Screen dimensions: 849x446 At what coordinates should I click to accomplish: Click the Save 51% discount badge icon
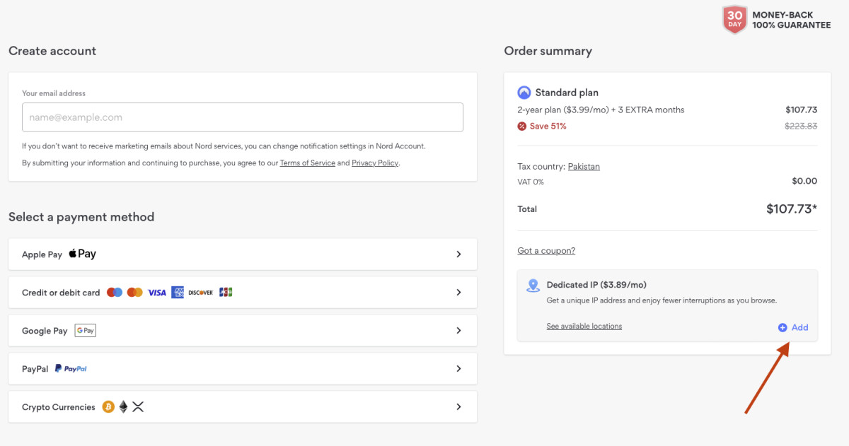(522, 126)
